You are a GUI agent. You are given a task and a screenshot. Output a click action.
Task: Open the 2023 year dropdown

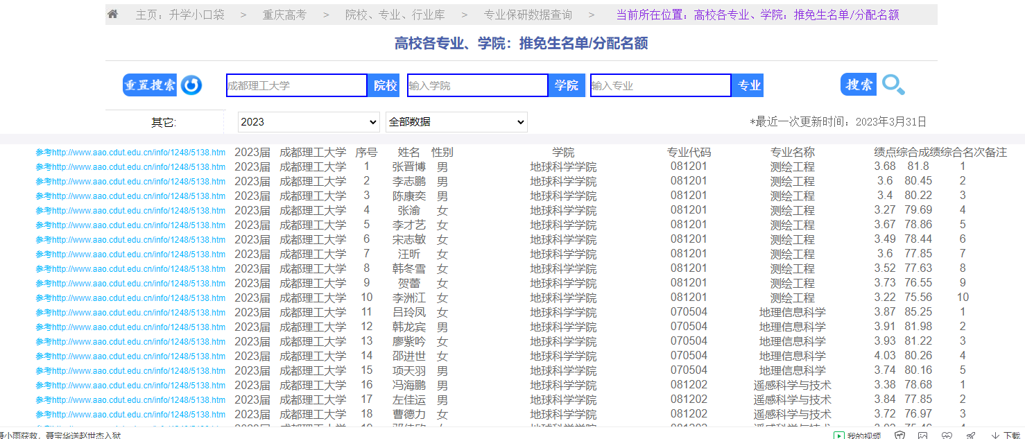coord(309,122)
